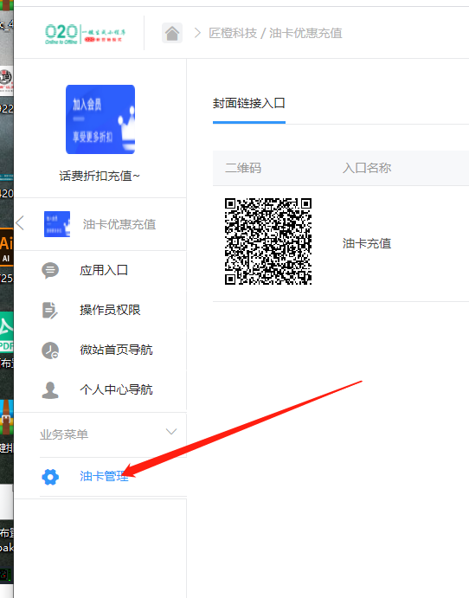Collapse the 业务菜单 chevron
The image size is (469, 598).
[x=171, y=432]
